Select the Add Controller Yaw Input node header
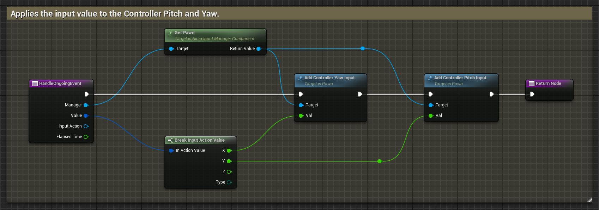599x210 pixels. tap(329, 78)
